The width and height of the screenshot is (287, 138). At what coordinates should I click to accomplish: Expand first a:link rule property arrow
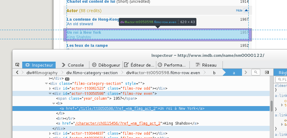tap(282, 105)
